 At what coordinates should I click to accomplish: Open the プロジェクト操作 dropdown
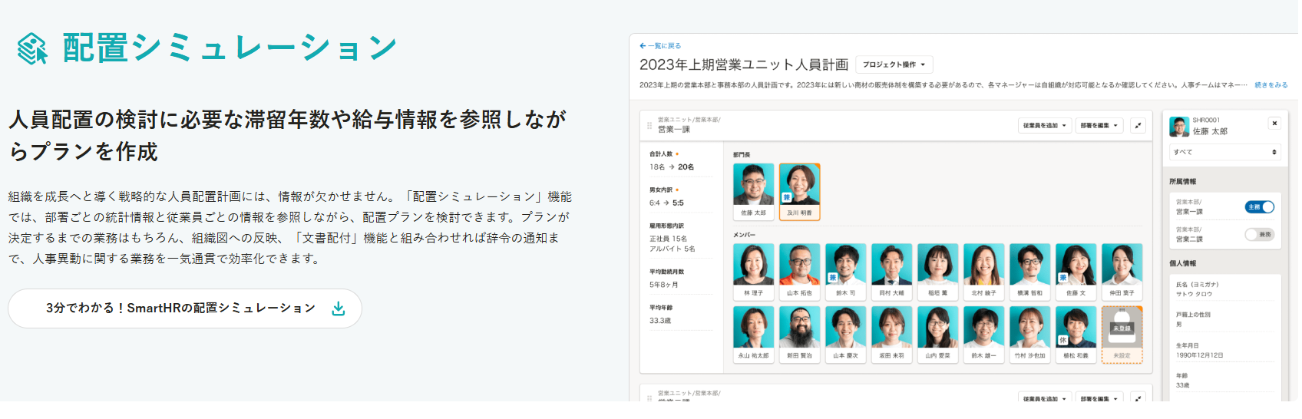(x=894, y=65)
